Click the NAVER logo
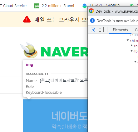The width and height of the screenshot is (138, 132). pos(64,52)
